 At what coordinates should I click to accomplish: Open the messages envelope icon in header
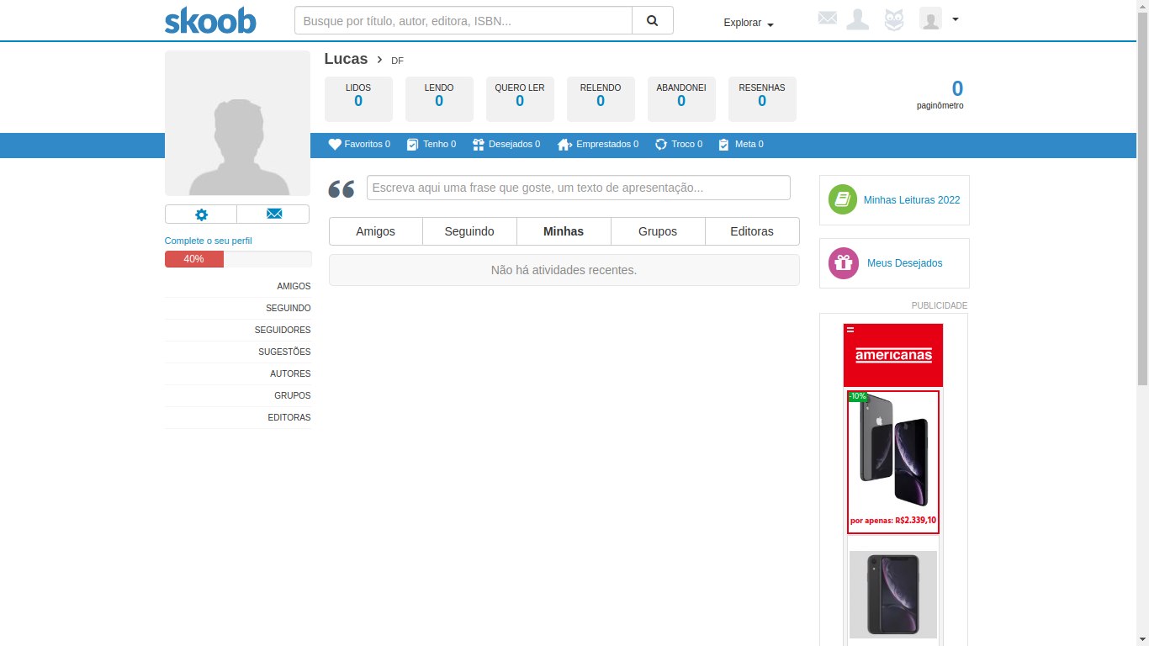point(828,18)
